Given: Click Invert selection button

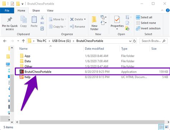Looking at the screenshot, I should 148,28.
